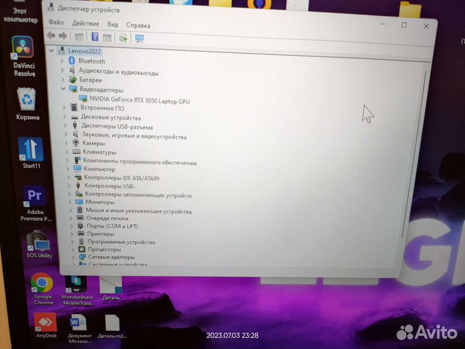Select Программные устройства row
Viewport: 465px width, 349px height.
[121, 242]
